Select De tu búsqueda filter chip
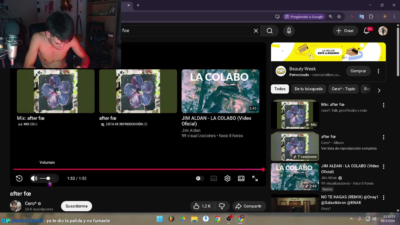This screenshot has width=400, height=225. pyautogui.click(x=308, y=89)
